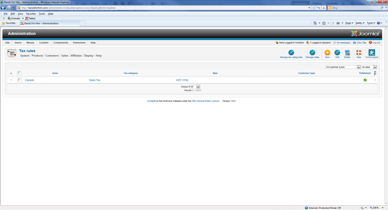Screen dimensions: 388x210
Task: Toggle green Published icon for Canada
Action: click(x=365, y=80)
